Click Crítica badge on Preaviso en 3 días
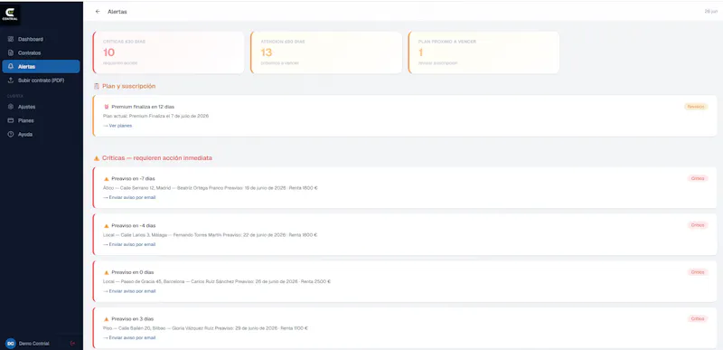 tap(698, 318)
